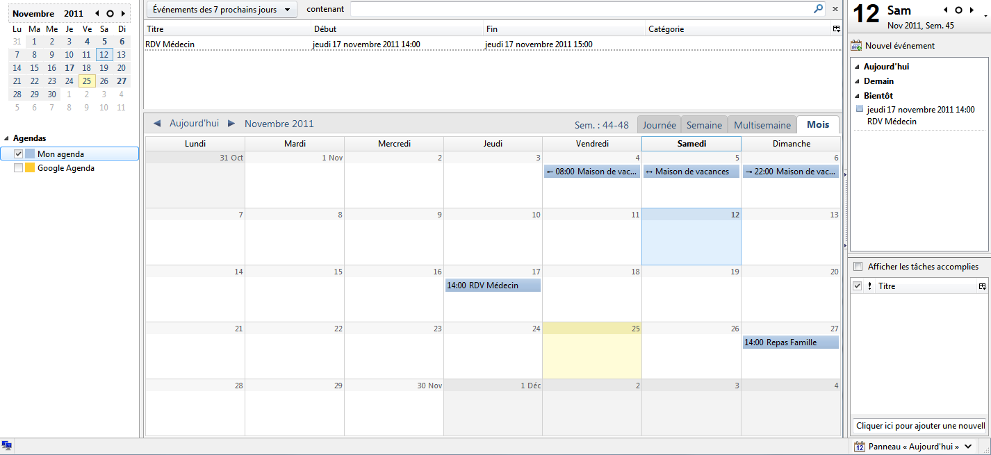This screenshot has height=455, width=991.
Task: Enable Google Agenda calendar checkbox
Action: coord(19,168)
